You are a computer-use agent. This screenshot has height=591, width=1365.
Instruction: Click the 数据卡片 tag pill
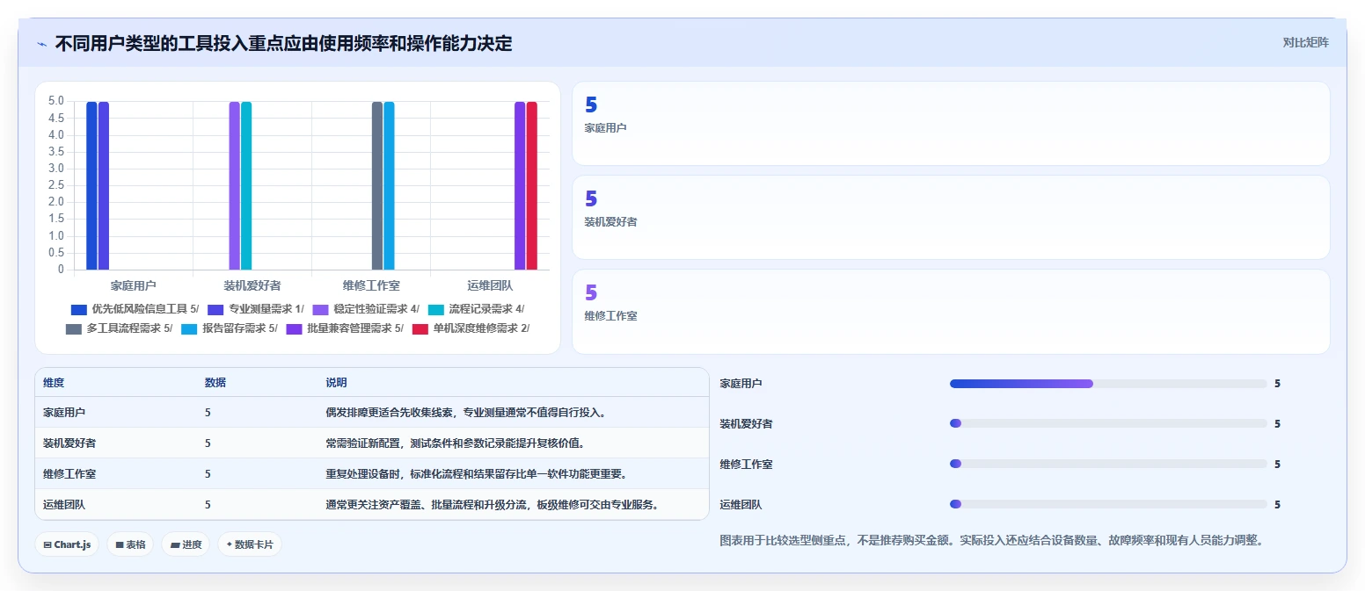[250, 544]
